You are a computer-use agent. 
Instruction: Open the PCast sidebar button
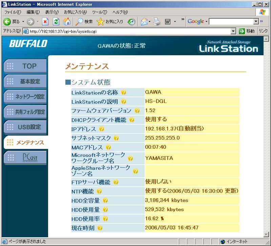(x=25, y=158)
